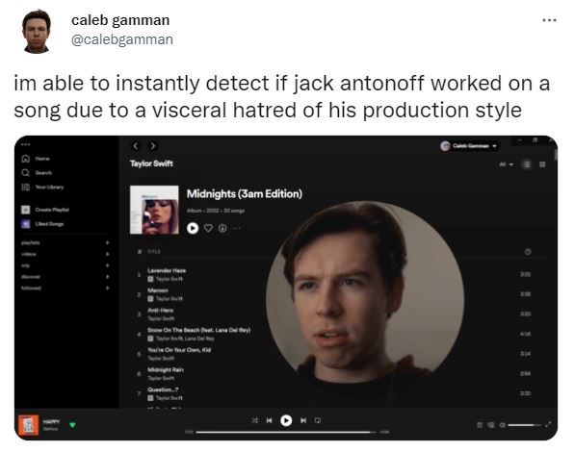Open the @calebgamman profile handle link

pos(122,39)
